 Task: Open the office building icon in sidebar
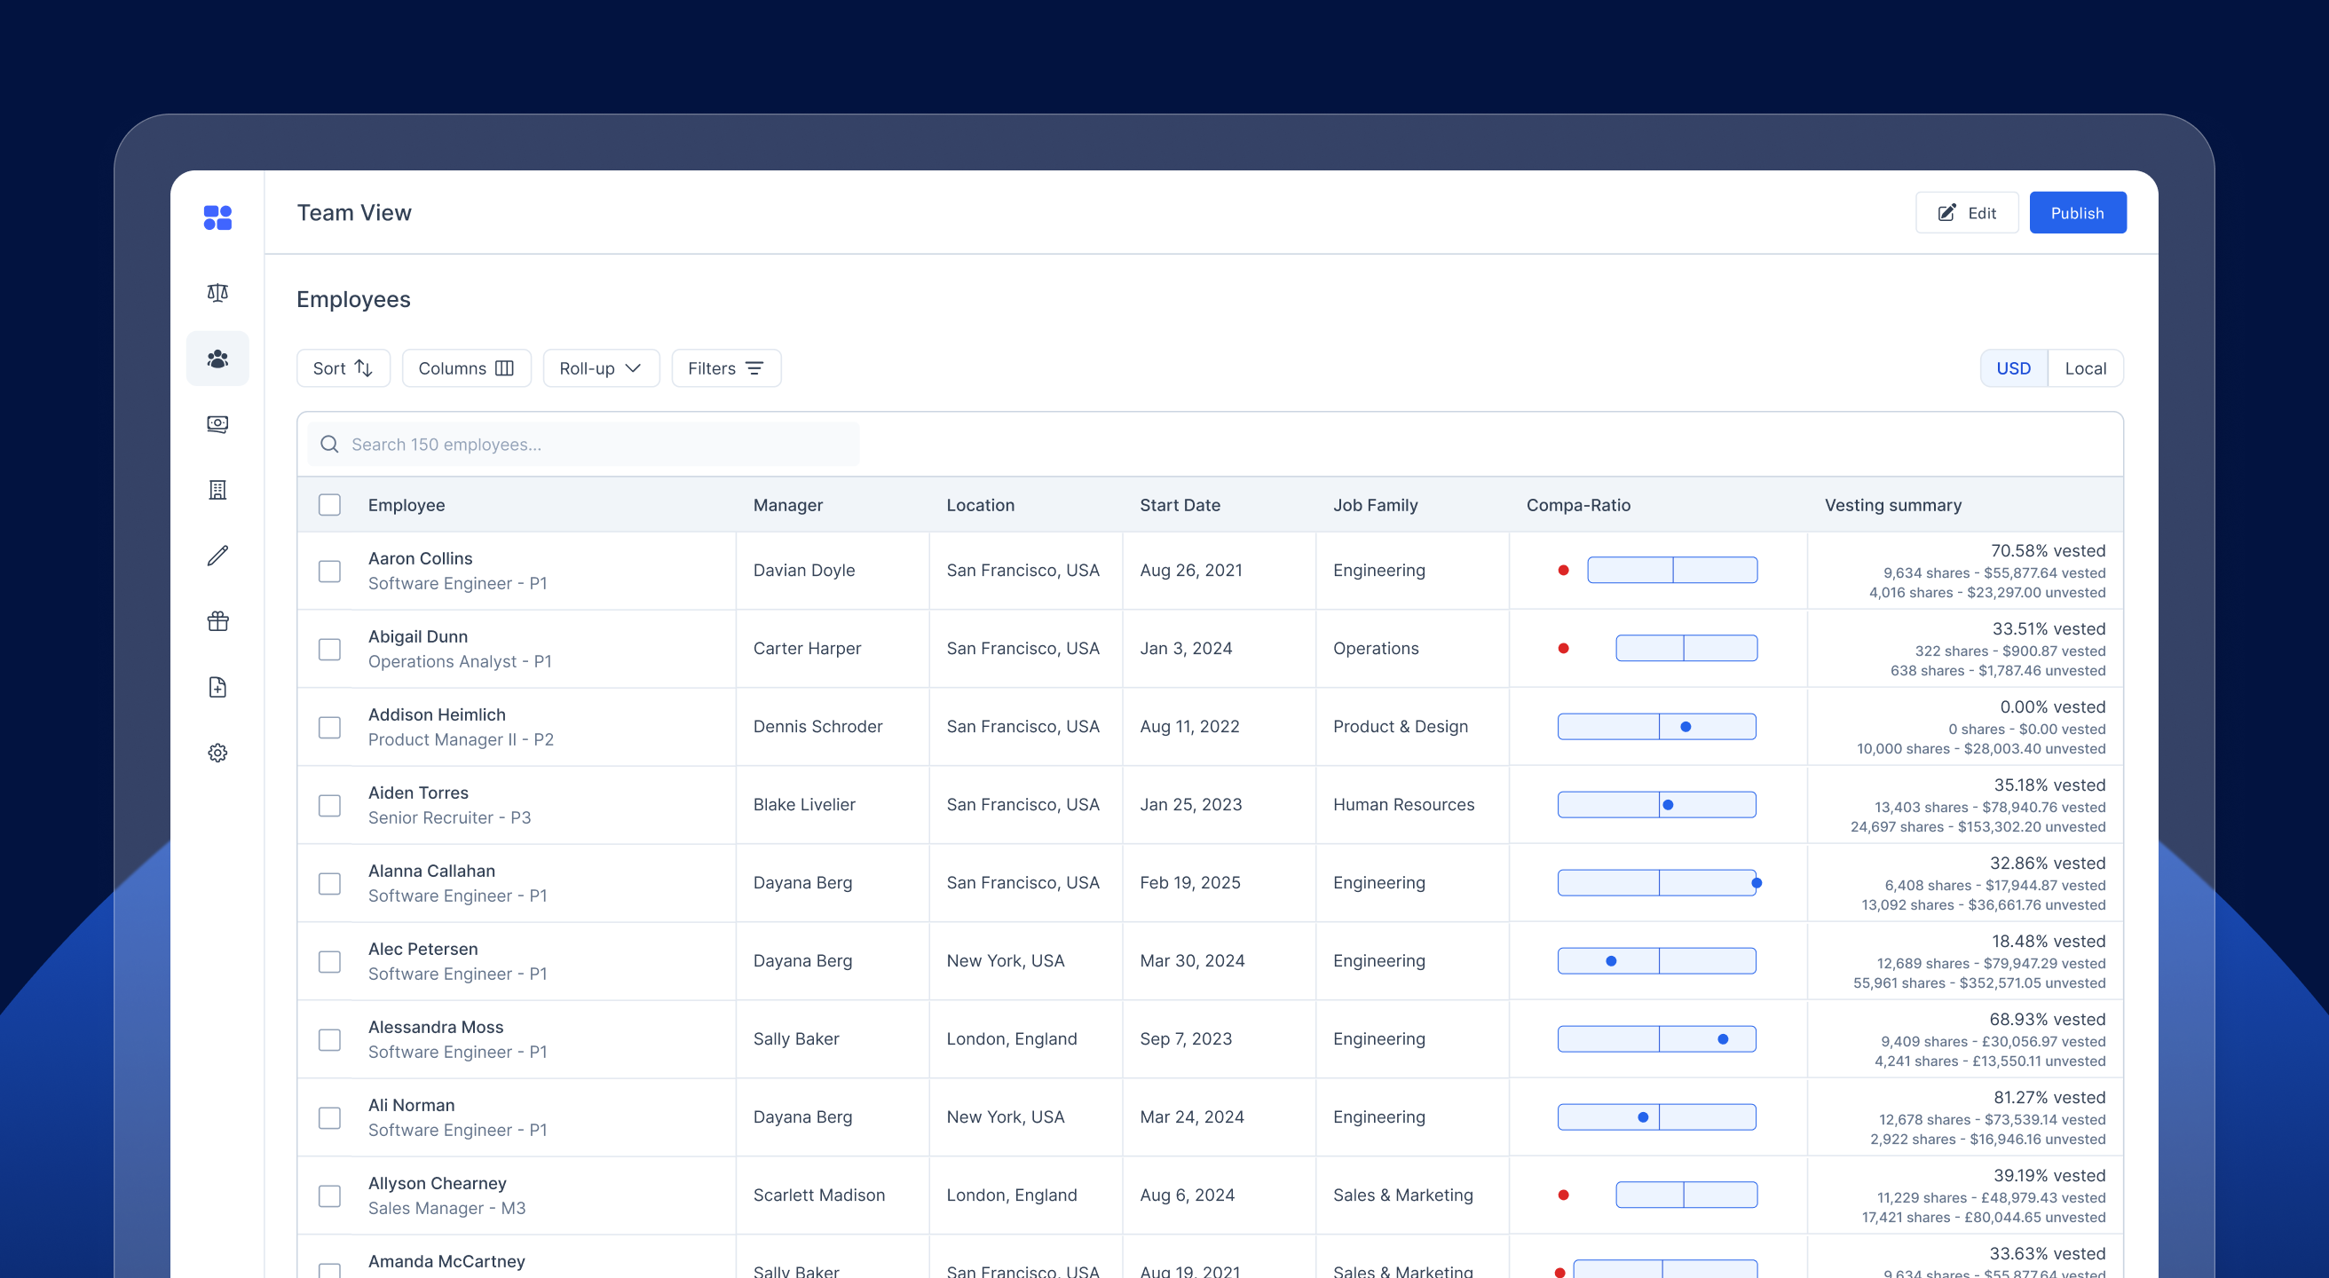click(217, 490)
